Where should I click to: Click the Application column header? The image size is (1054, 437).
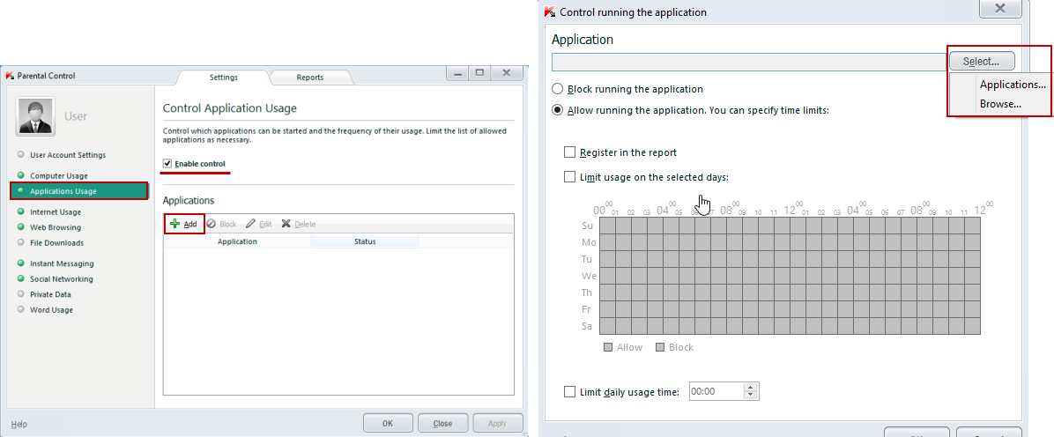[237, 241]
